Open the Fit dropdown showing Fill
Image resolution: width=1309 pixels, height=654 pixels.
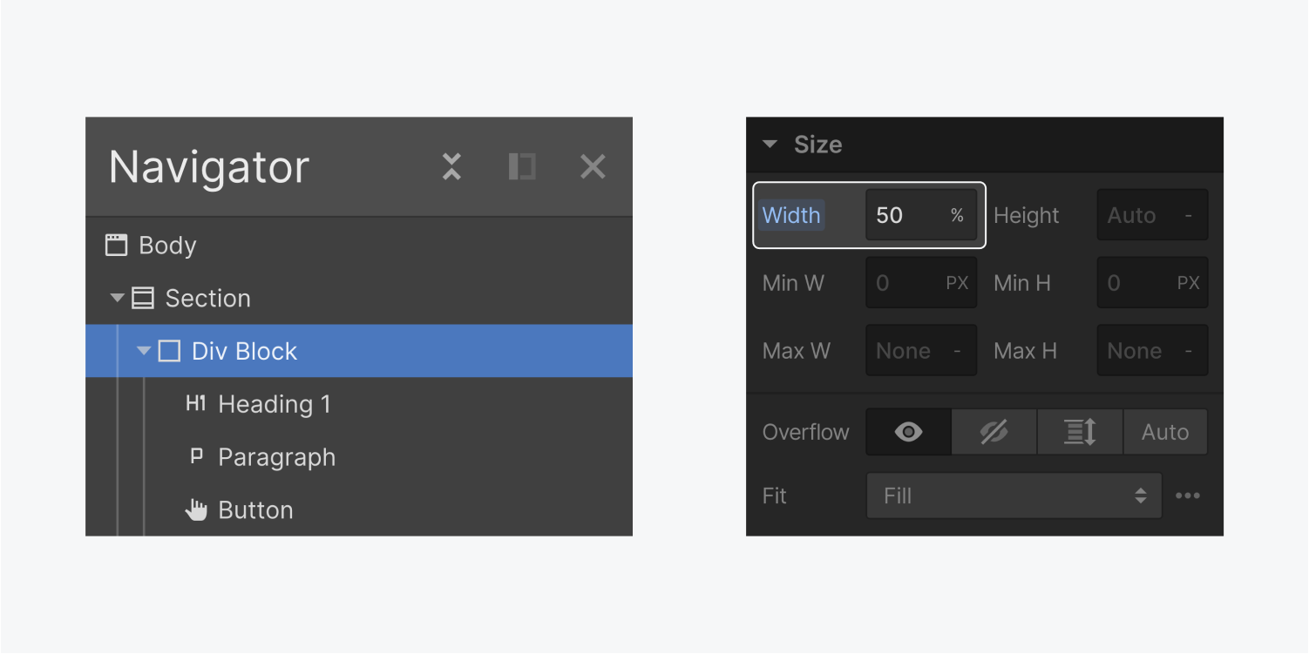click(1013, 495)
